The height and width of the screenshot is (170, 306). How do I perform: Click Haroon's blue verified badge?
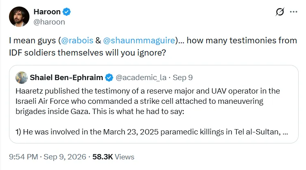pyautogui.click(x=67, y=12)
